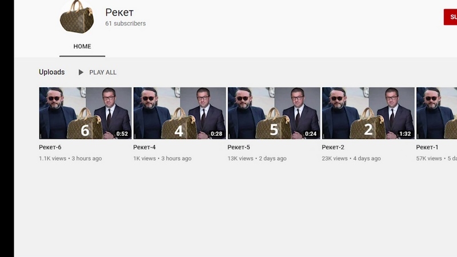
Task: Click the 0:52 duration badge
Action: pos(122,134)
